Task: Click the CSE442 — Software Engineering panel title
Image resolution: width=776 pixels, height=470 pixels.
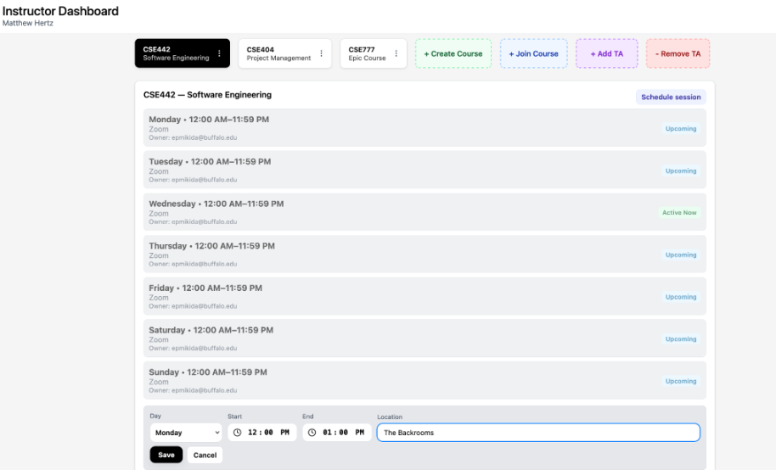Action: tap(207, 94)
